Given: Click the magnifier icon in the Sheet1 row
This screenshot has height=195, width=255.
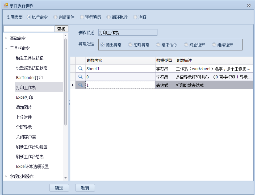Looking at the screenshot, I should point(80,68).
